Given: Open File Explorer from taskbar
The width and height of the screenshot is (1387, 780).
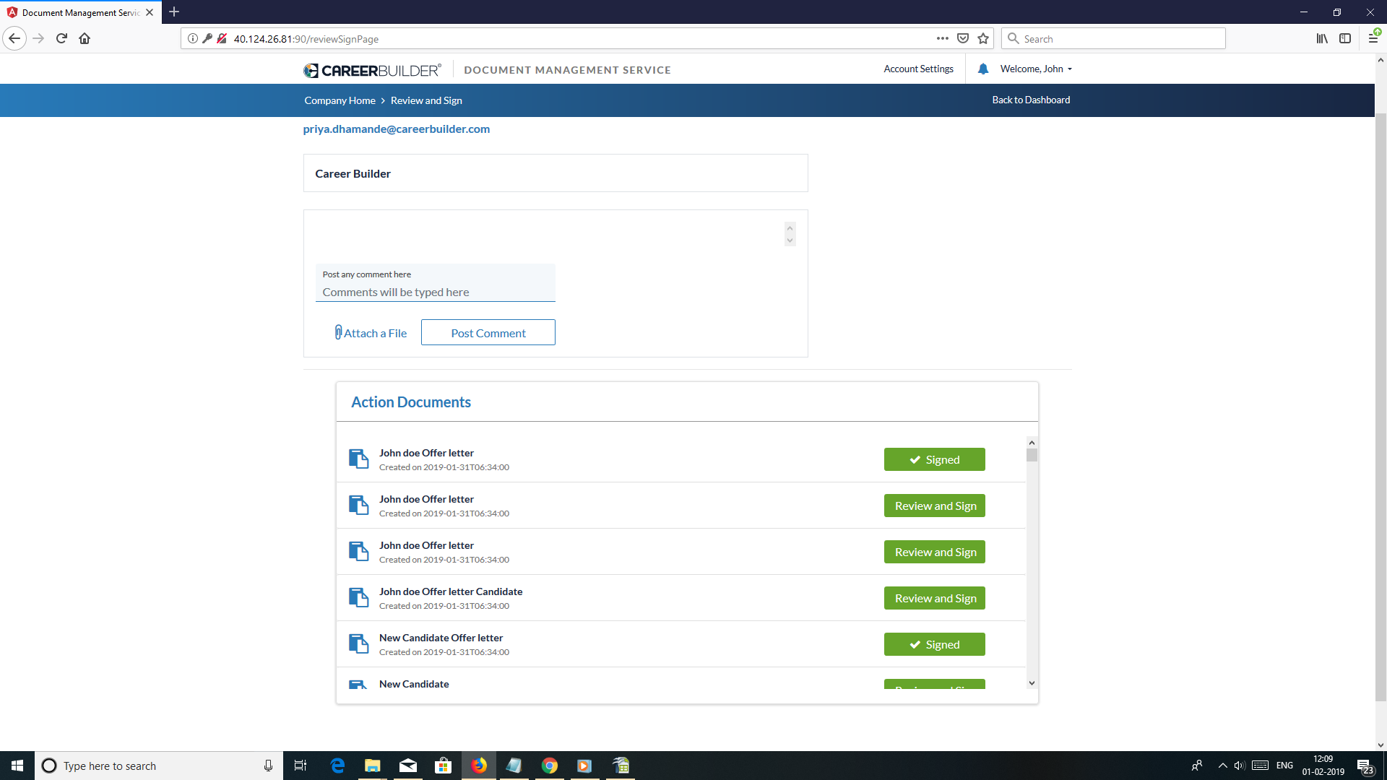Looking at the screenshot, I should click(x=372, y=766).
